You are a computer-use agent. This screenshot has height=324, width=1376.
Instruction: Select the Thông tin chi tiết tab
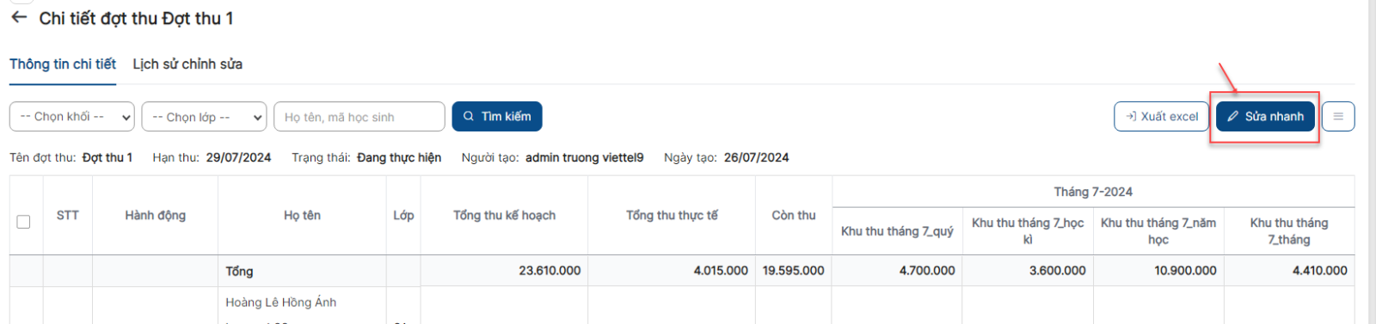[63, 64]
